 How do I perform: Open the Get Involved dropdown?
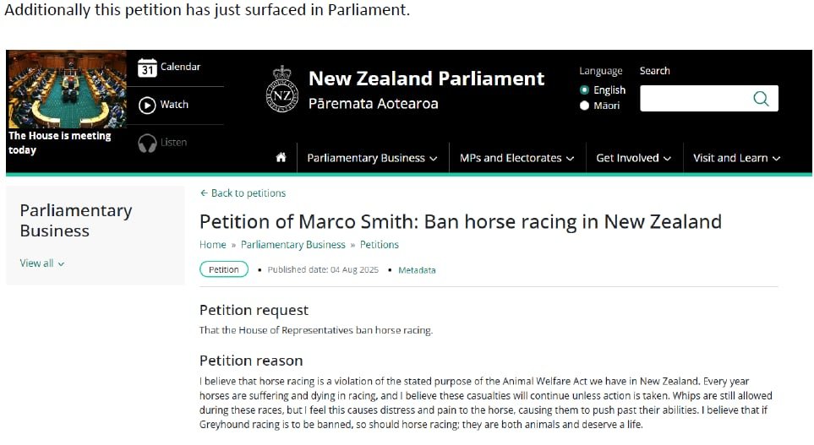634,158
